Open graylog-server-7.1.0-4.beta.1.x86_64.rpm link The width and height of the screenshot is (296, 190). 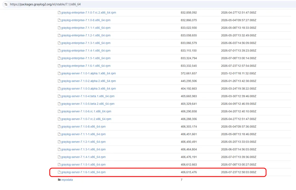tap(88, 96)
